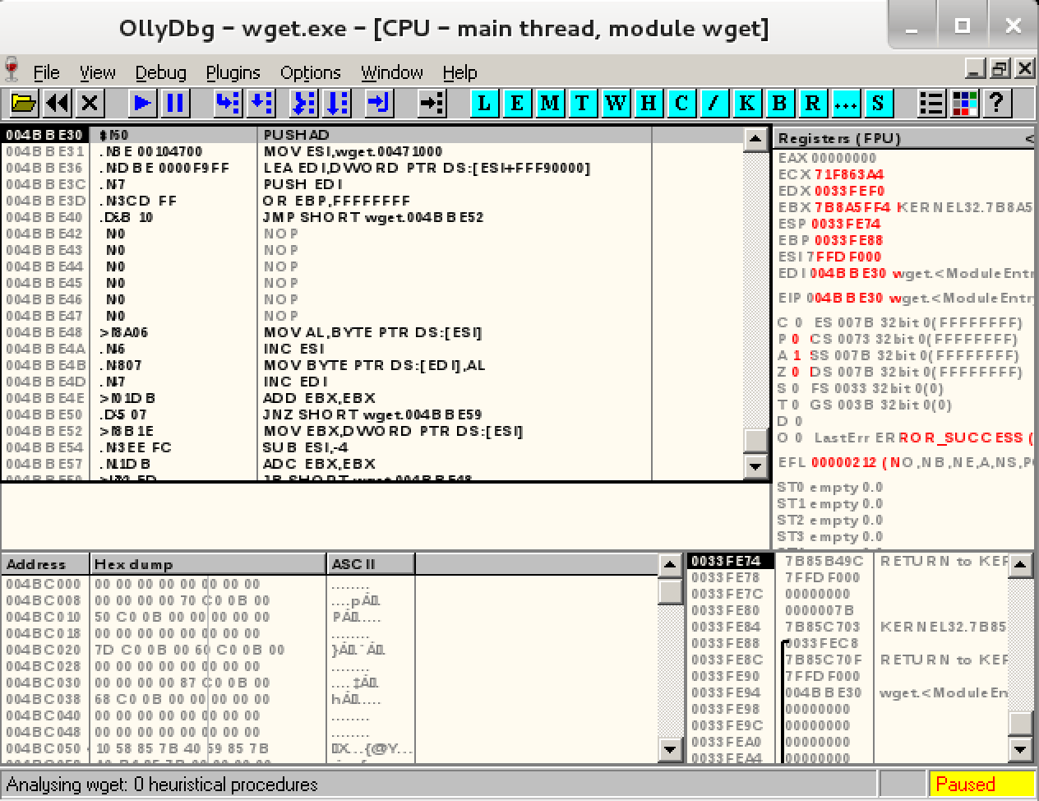Image resolution: width=1039 pixels, height=801 pixels.
Task: Click the Step into toolbar icon
Action: point(227,103)
